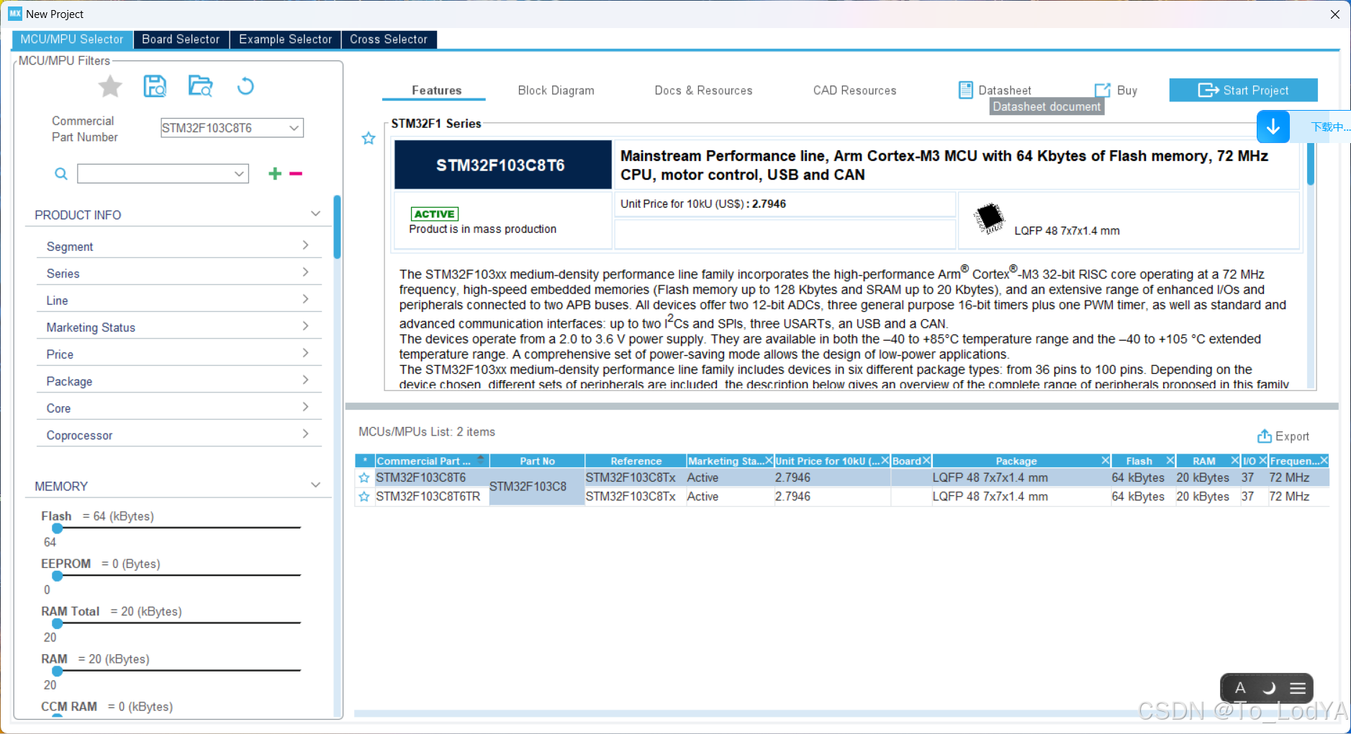Click the Export button

(x=1283, y=436)
